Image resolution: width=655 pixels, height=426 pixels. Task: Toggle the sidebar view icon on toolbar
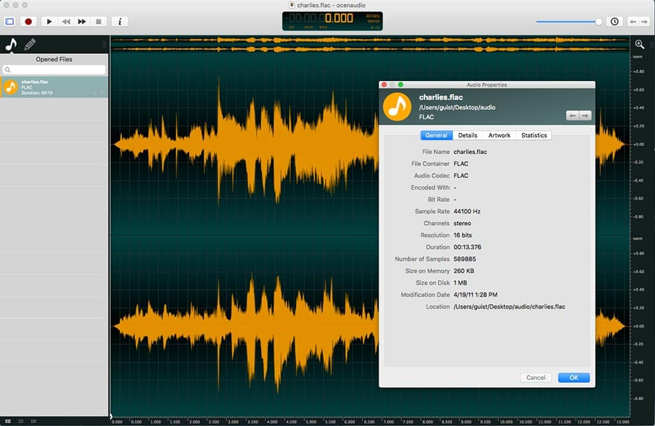click(9, 21)
